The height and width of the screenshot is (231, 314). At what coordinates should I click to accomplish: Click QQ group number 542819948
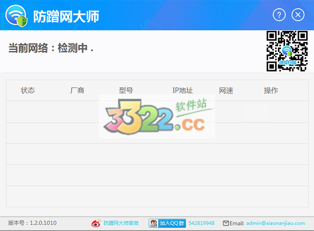click(201, 223)
